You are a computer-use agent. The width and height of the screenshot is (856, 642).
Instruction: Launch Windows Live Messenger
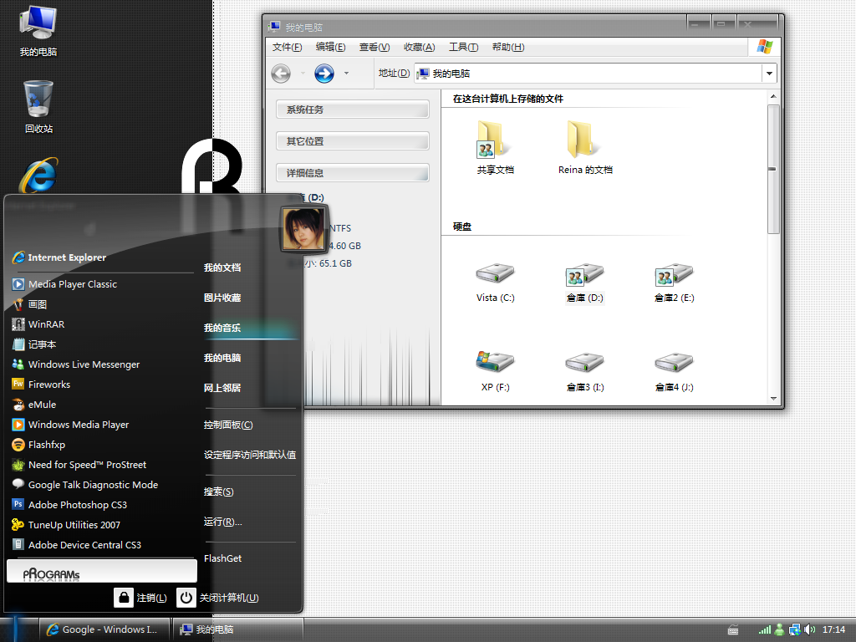76,364
